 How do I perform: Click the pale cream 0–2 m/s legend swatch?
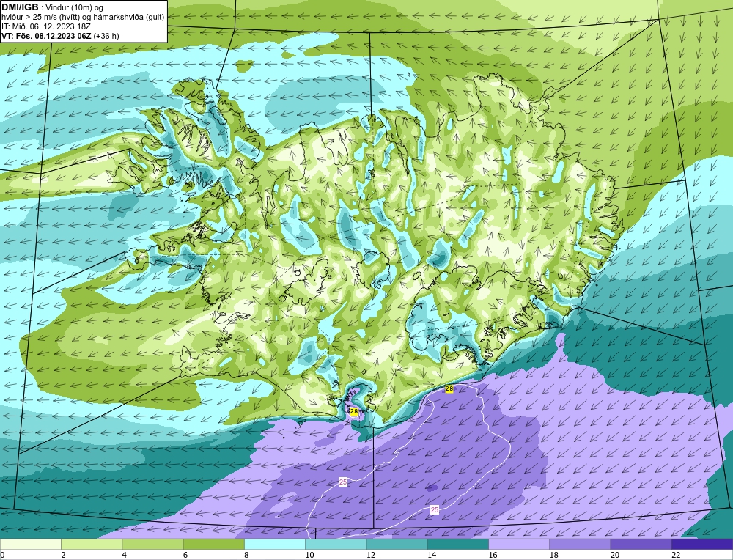(30, 544)
